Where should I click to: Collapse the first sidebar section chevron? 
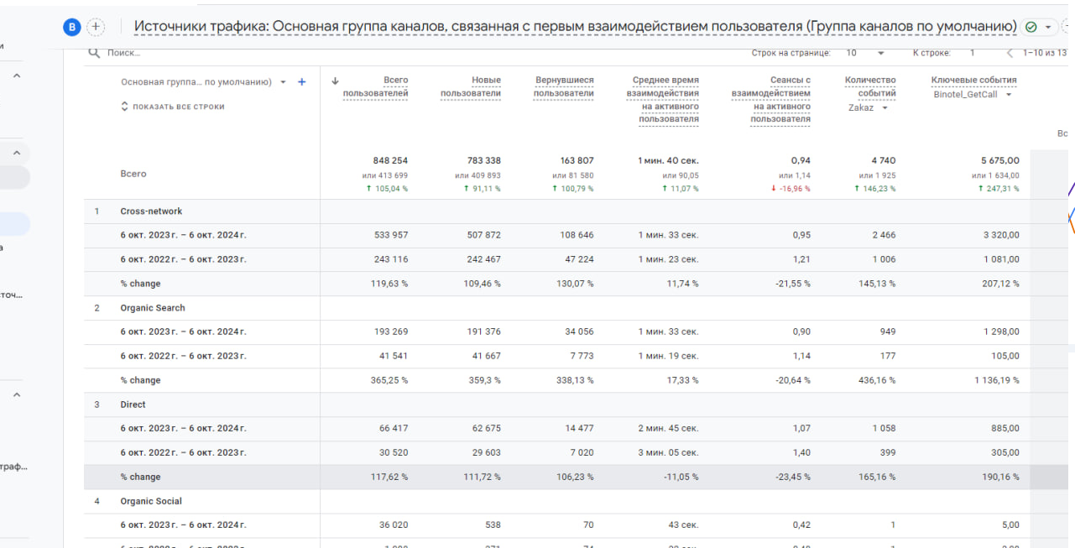click(16, 76)
